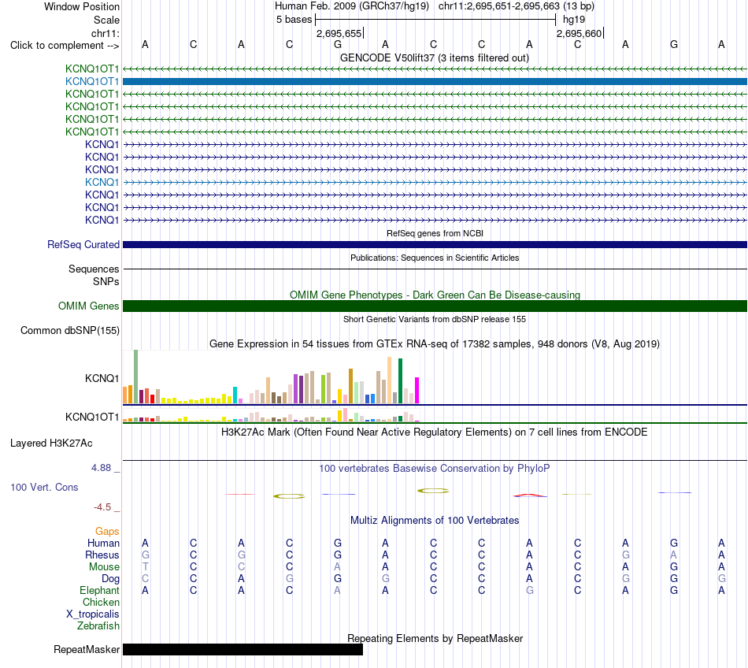Open 'Multiz Alignments of 100 Vertebrates' title

(435, 520)
